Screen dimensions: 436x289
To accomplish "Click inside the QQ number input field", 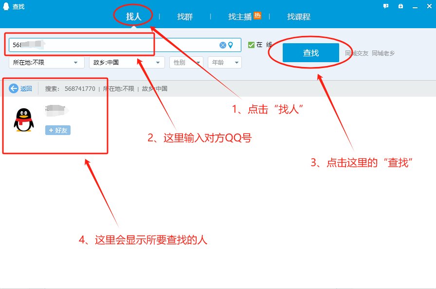I will (x=97, y=45).
